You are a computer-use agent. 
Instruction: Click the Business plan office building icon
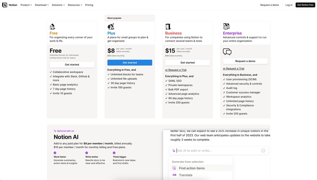(x=168, y=27)
